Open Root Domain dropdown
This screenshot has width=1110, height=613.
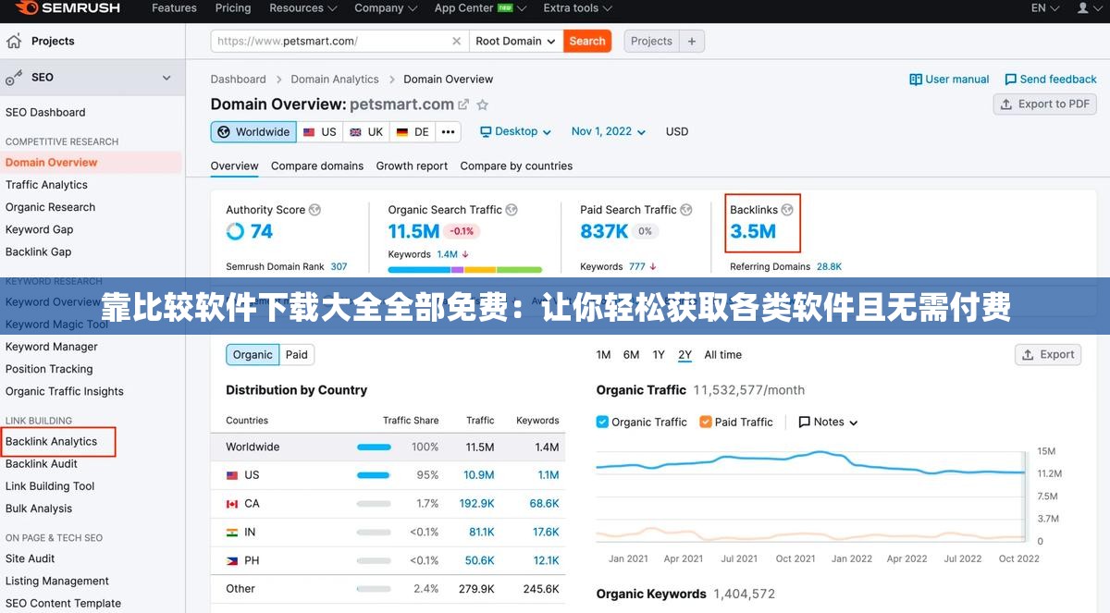515,41
